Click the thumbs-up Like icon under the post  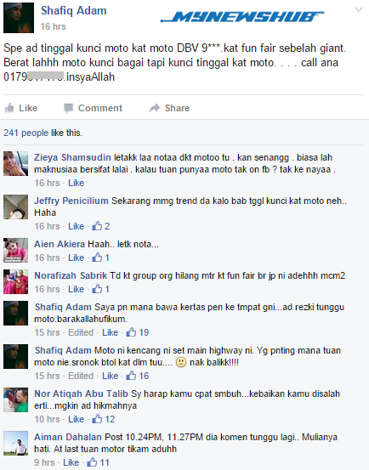[9, 108]
